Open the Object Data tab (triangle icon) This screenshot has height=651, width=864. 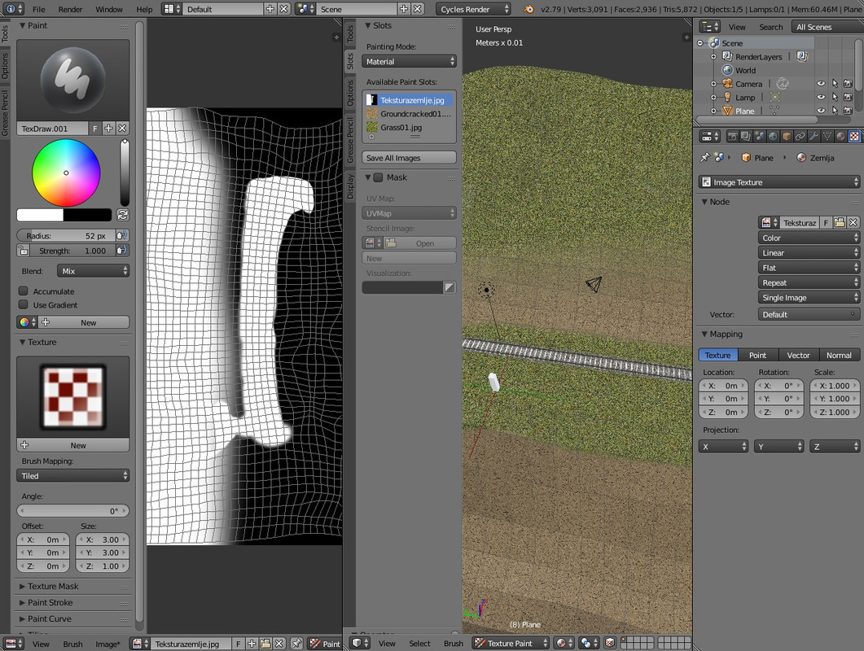[827, 136]
